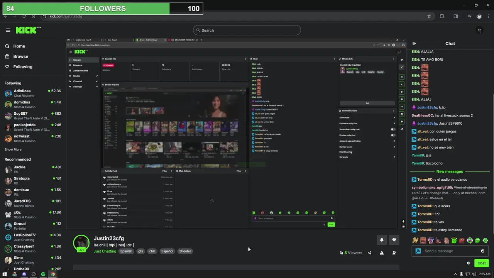Screen dimensions: 494x278
Task: Click the chill tag
Action: pos(152,251)
